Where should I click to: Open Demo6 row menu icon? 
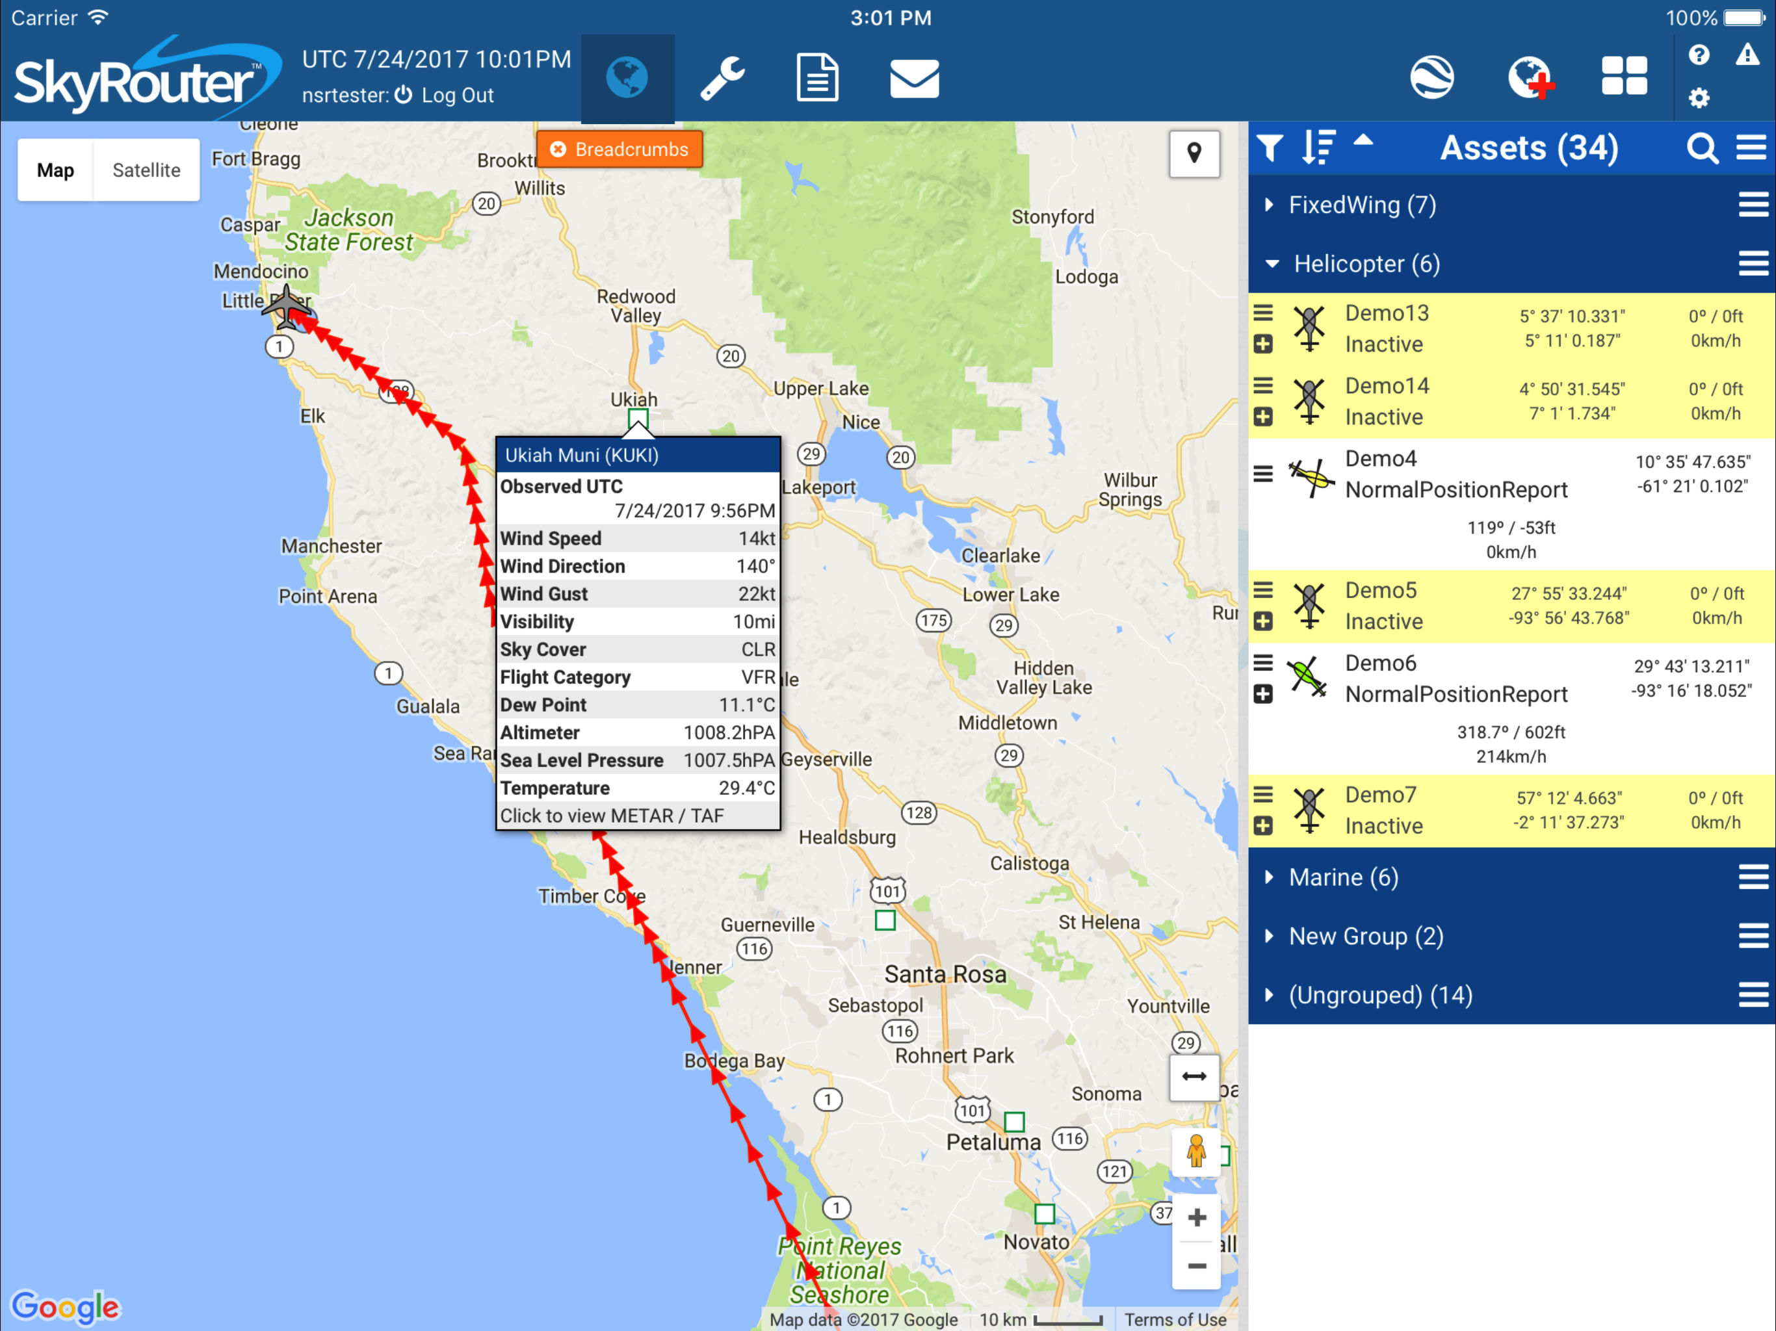[x=1263, y=663]
